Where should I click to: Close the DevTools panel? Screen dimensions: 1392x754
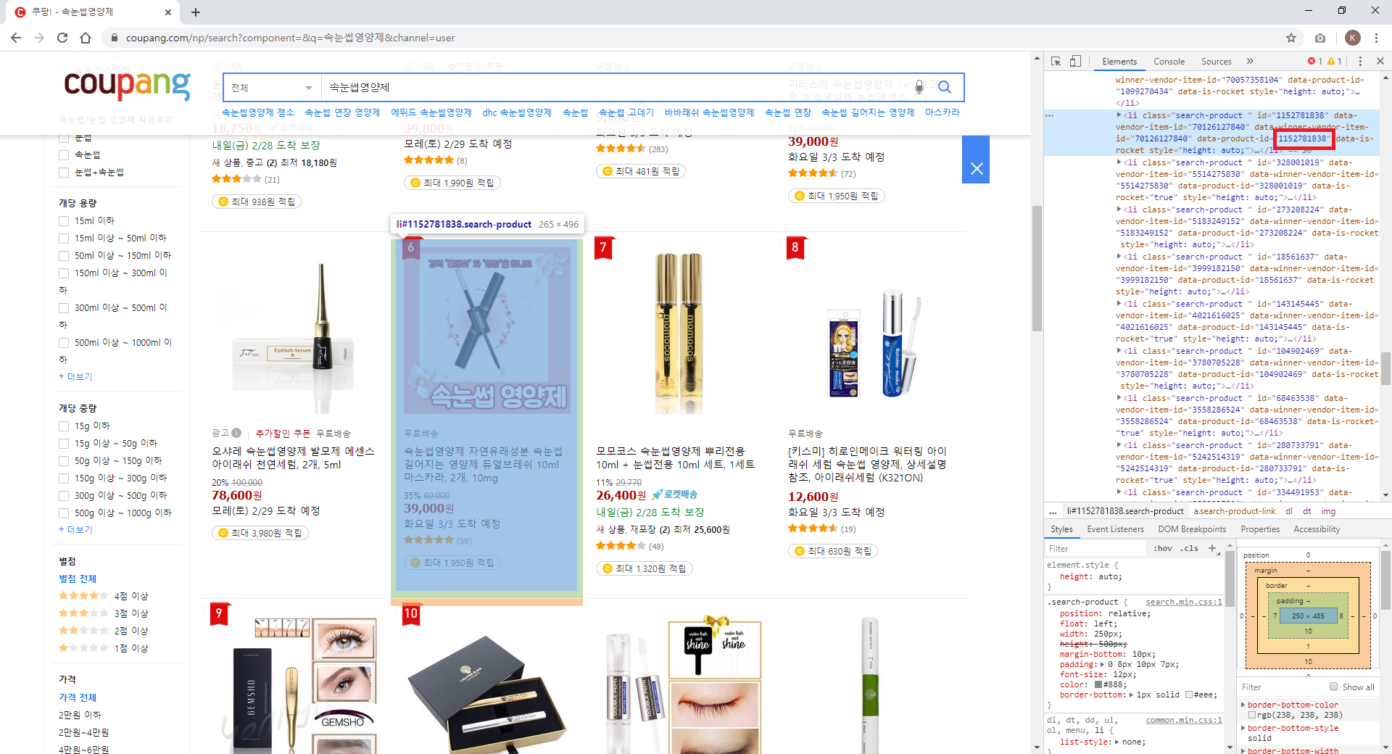pos(1380,62)
